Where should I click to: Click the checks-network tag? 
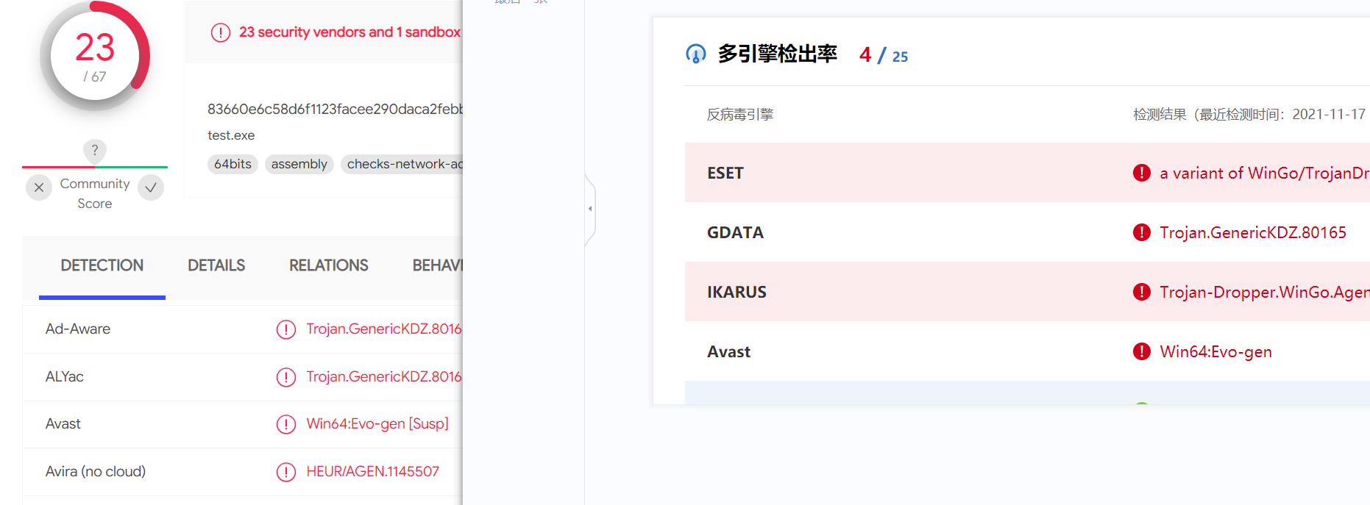click(x=402, y=164)
